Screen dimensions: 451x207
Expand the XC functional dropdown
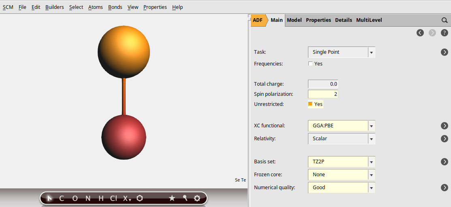[x=371, y=126]
